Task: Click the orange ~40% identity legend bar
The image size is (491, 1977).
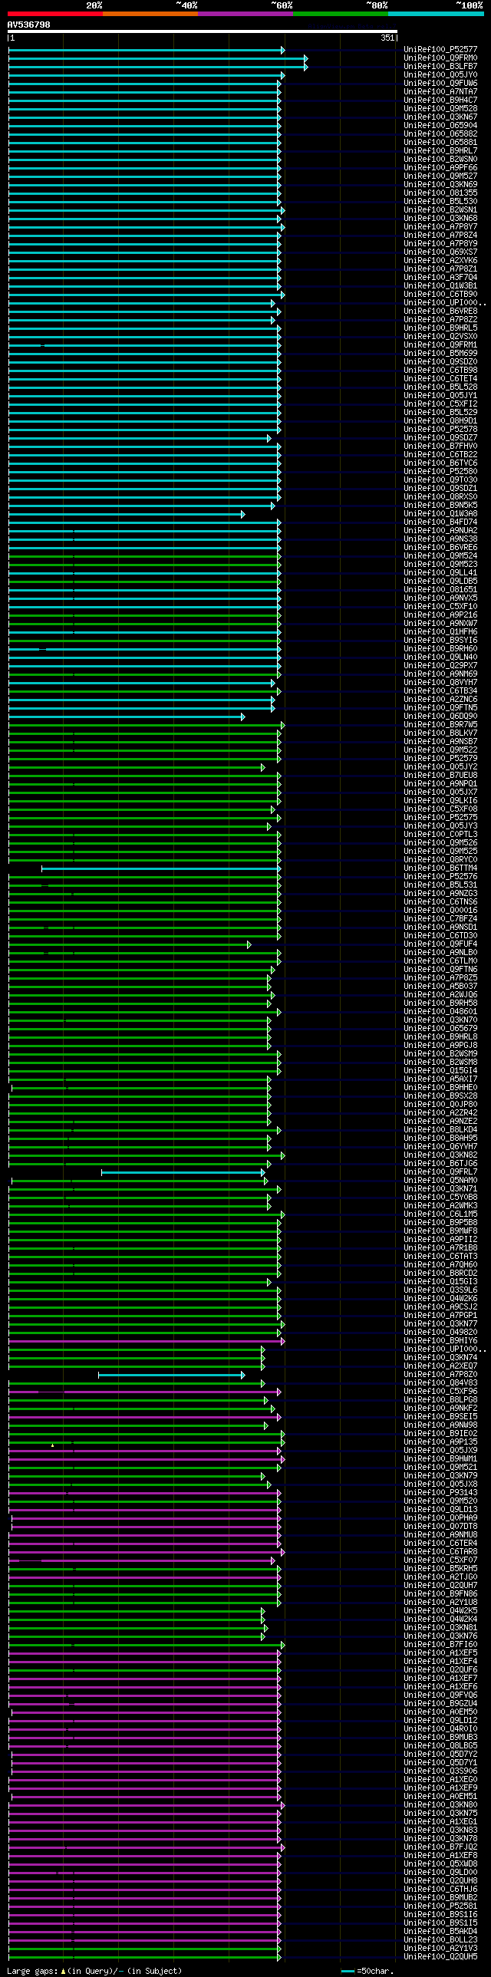Action: (150, 14)
